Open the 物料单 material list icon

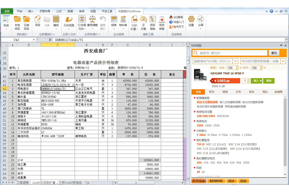123,21
